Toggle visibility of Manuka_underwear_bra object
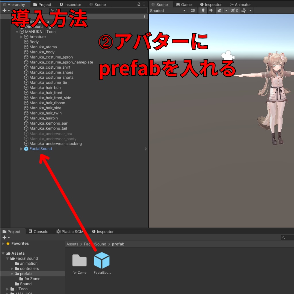The image size is (294, 294). 51,134
